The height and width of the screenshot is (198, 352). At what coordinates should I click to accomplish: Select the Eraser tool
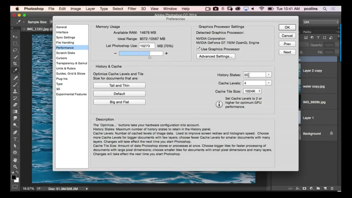point(15,105)
